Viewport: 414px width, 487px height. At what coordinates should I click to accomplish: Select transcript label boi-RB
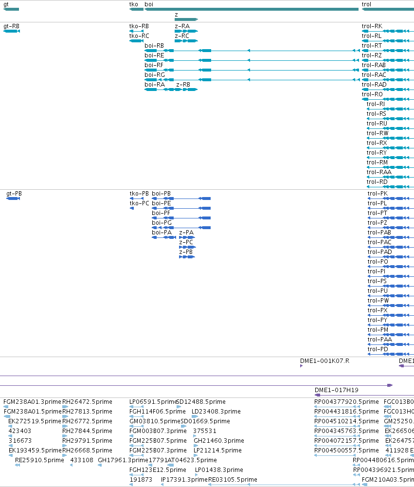[x=154, y=46]
